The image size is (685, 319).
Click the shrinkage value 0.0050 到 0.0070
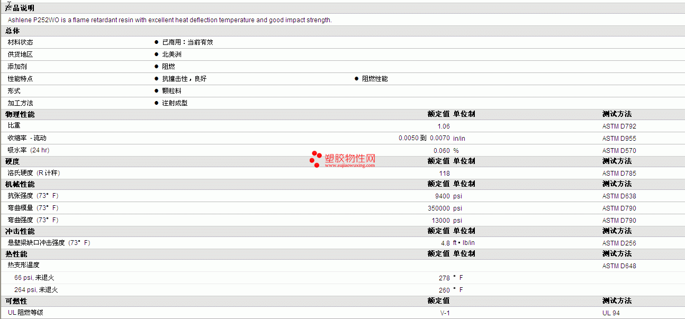tap(425, 138)
